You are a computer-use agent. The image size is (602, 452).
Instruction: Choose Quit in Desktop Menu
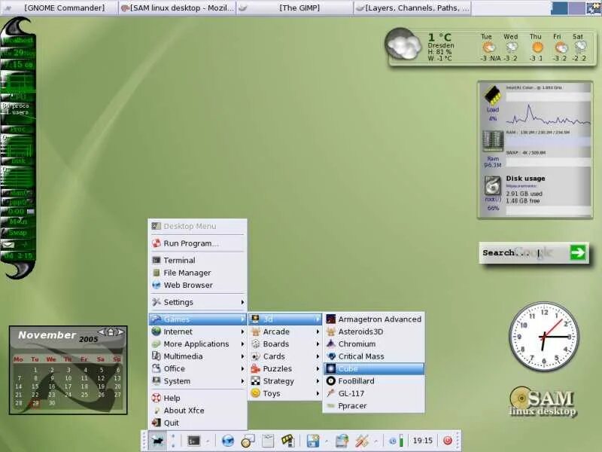point(198,423)
